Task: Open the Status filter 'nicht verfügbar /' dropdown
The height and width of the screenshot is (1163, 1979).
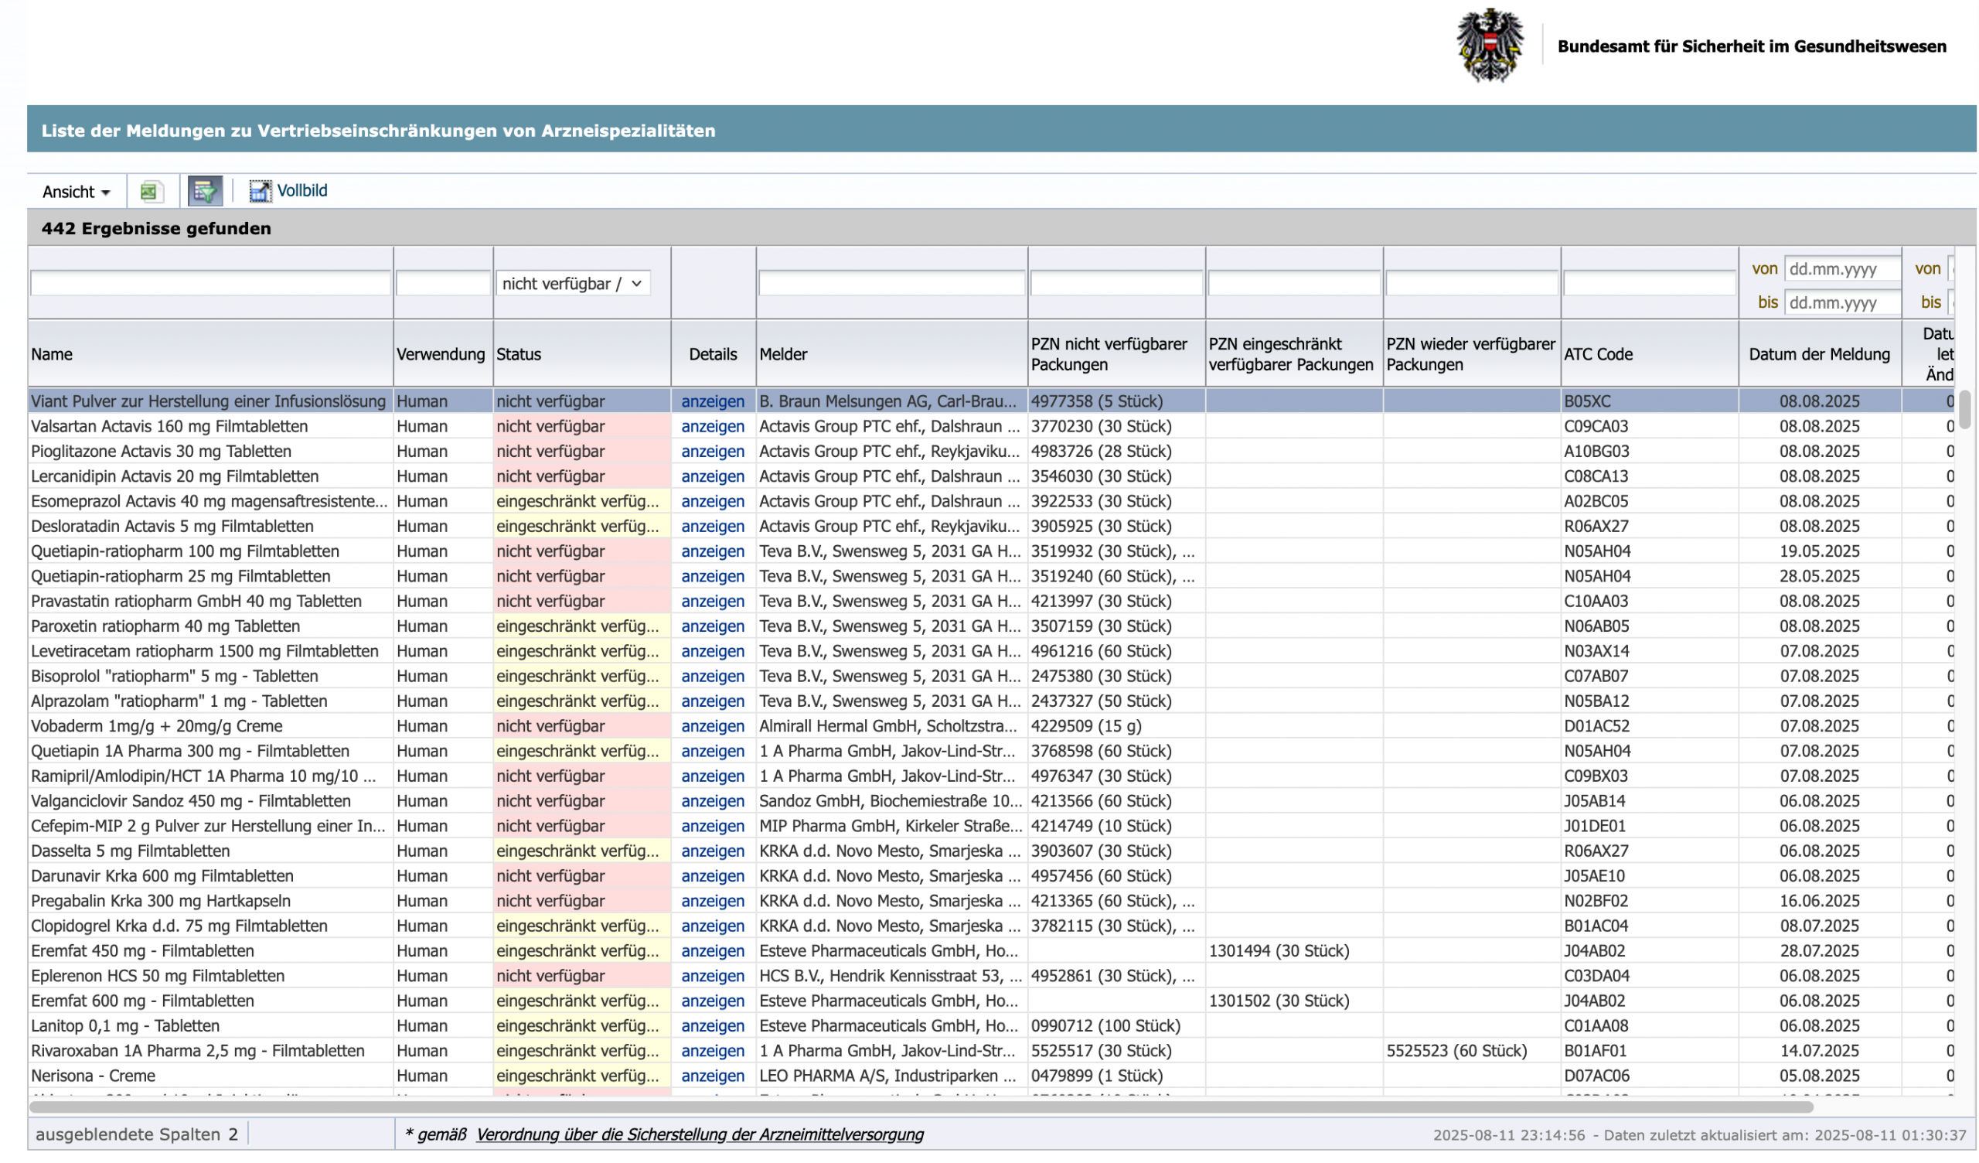Action: (573, 284)
